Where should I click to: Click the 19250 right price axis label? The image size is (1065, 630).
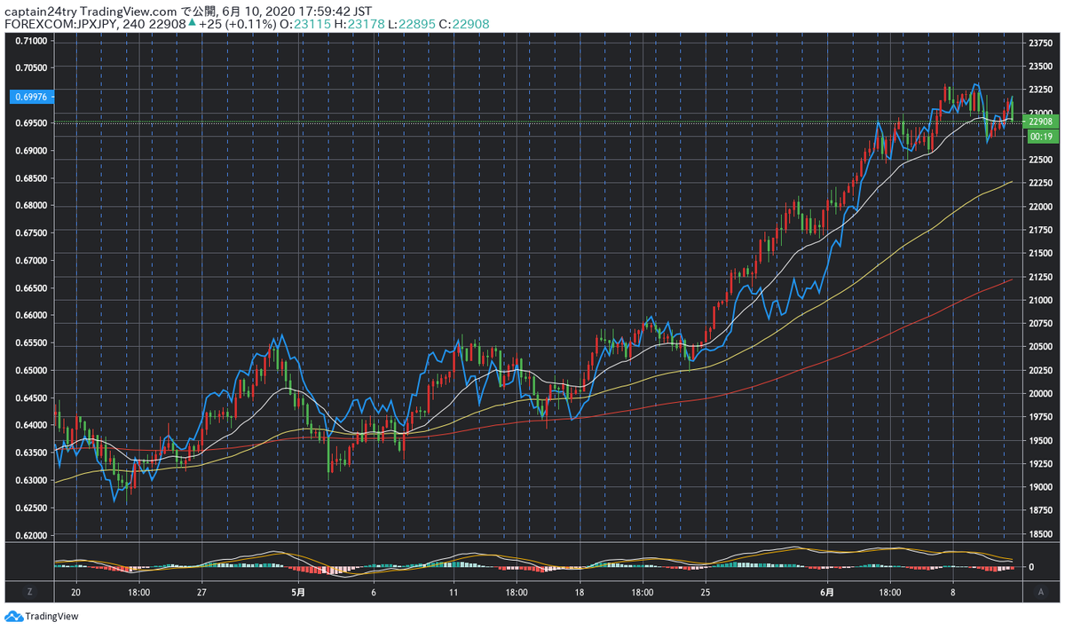tap(1041, 463)
